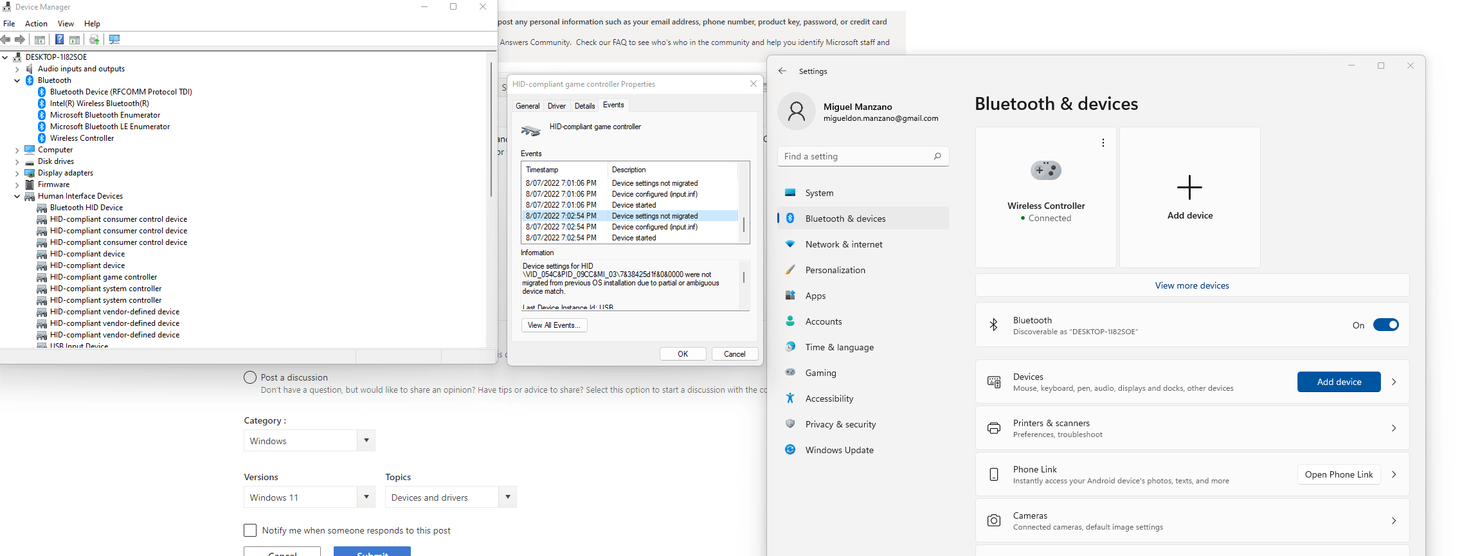
Task: Open Privacy & security in Settings sidebar
Action: point(863,424)
